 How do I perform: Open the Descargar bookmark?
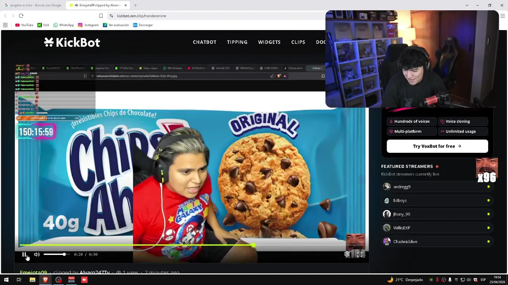(143, 25)
